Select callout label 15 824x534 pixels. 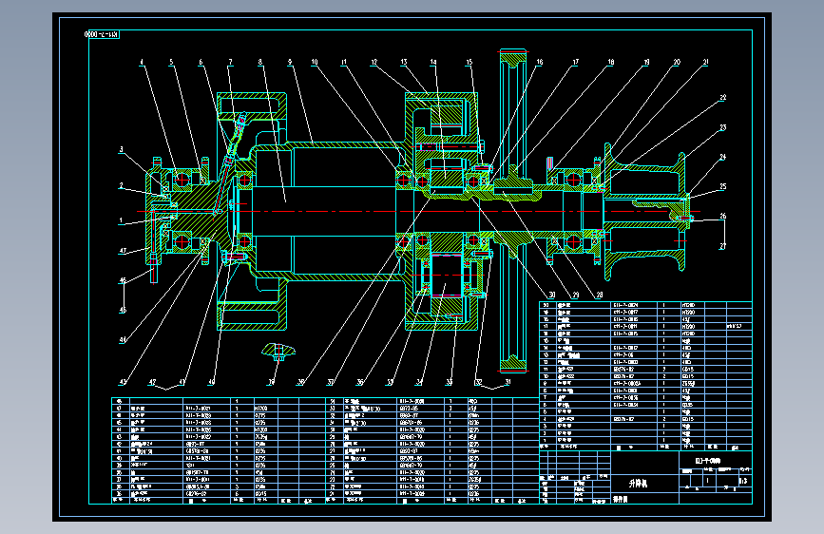[469, 62]
